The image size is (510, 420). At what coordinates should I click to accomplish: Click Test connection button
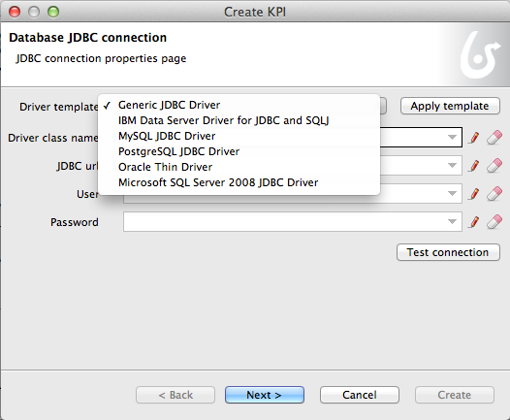click(448, 252)
